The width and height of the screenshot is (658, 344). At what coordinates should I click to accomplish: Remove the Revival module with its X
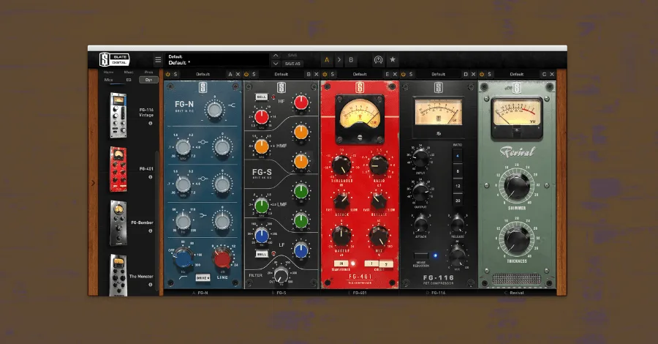pos(552,75)
